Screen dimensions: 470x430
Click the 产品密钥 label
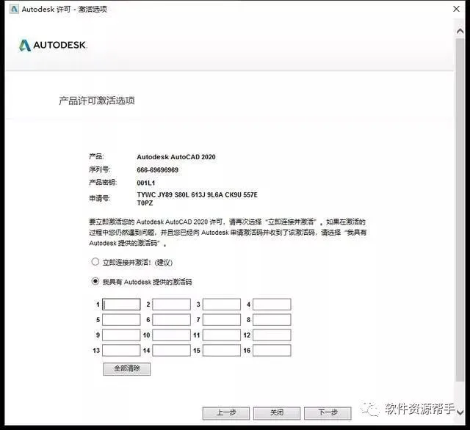tap(103, 183)
